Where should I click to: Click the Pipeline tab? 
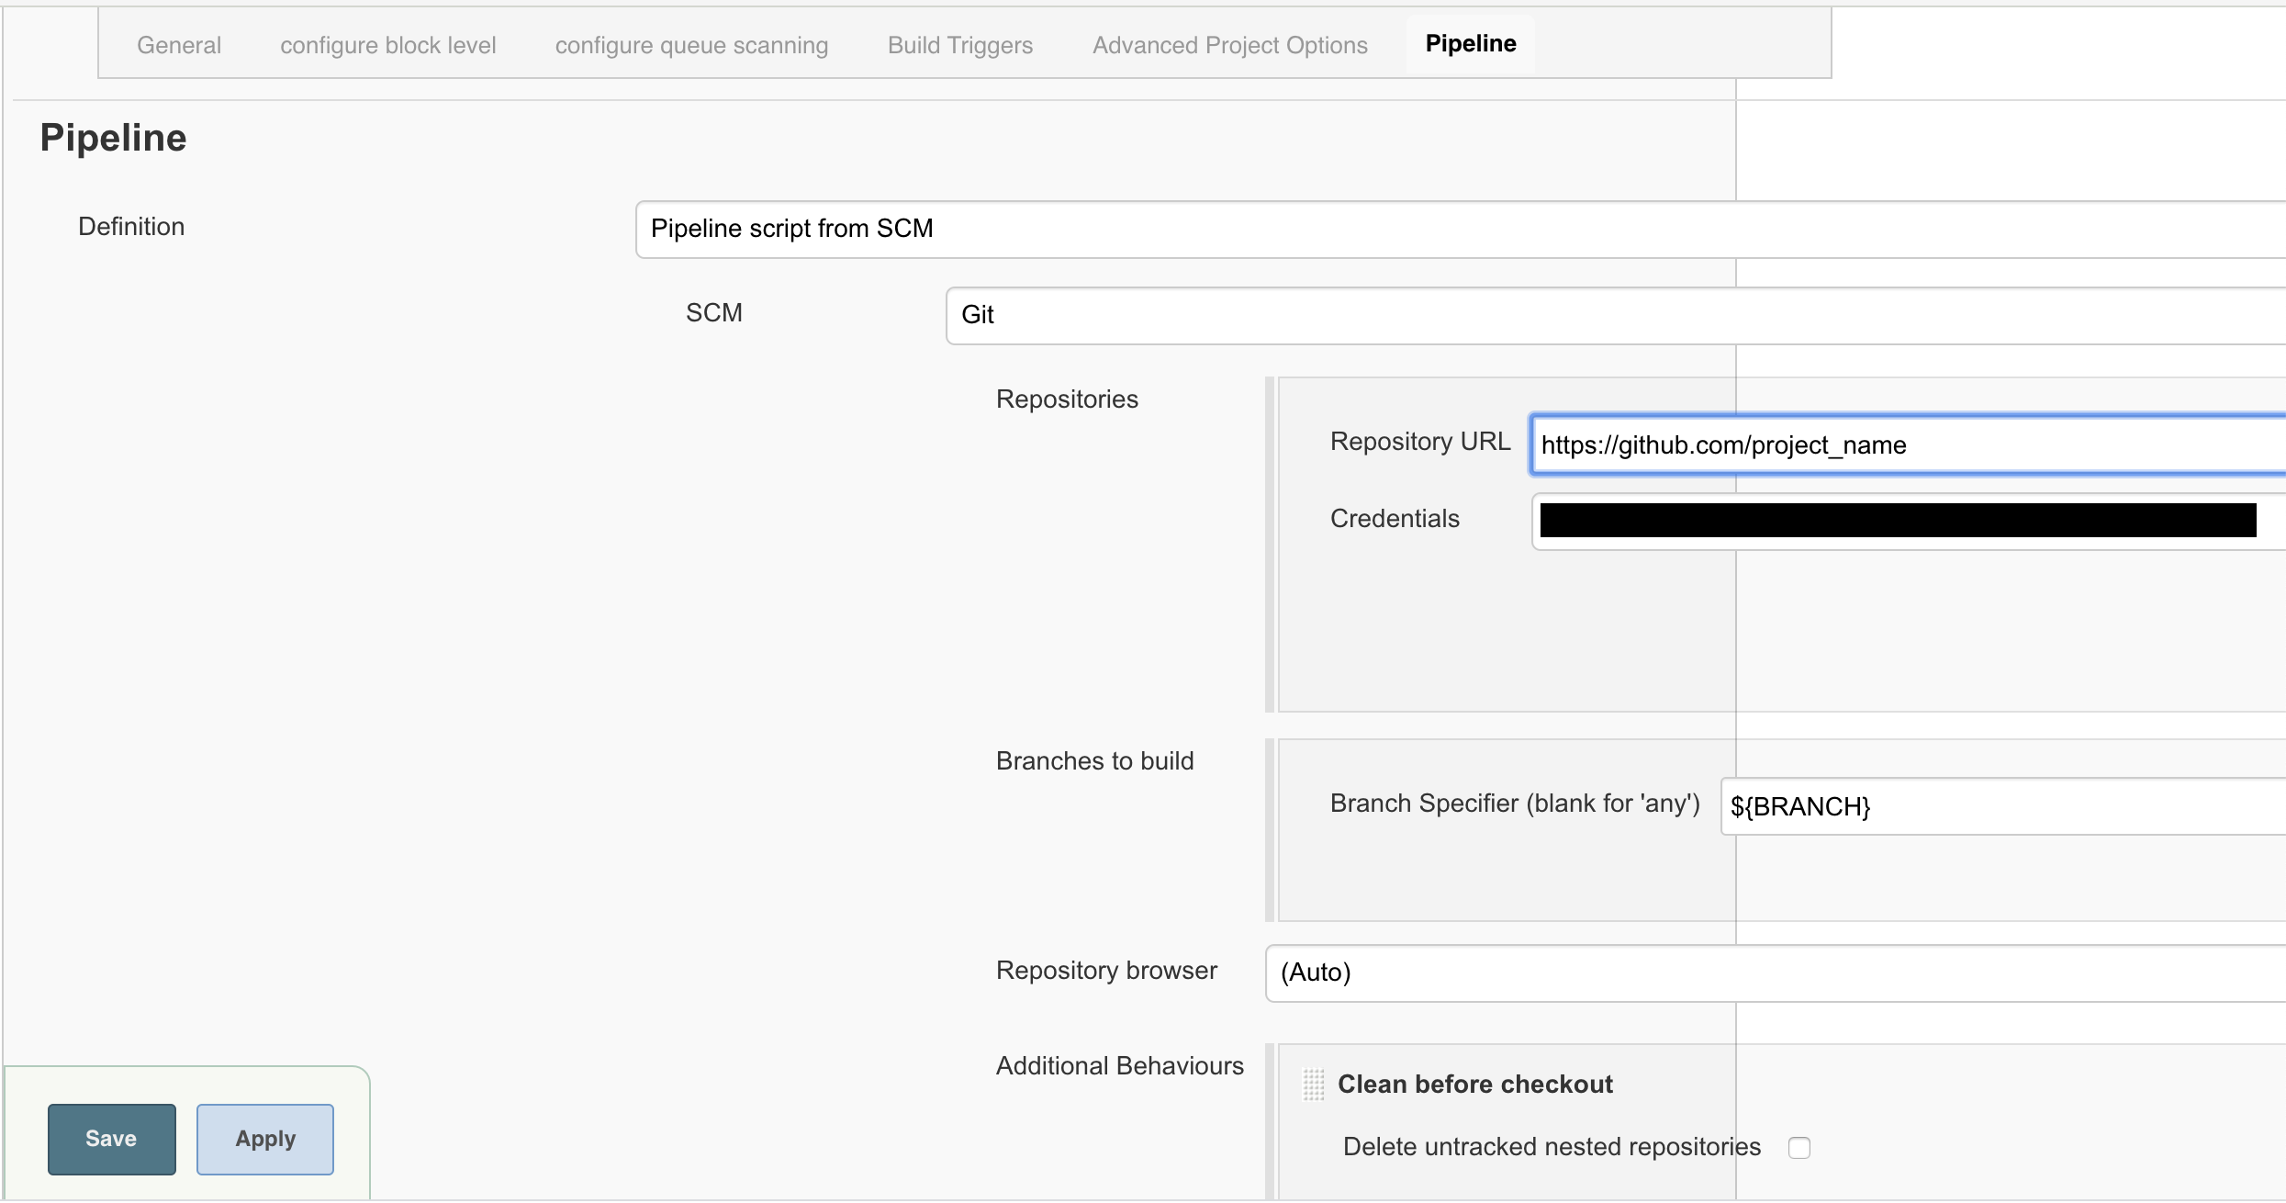(1468, 42)
